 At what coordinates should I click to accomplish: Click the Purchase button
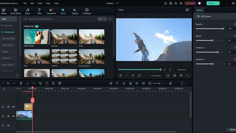click(190, 3)
